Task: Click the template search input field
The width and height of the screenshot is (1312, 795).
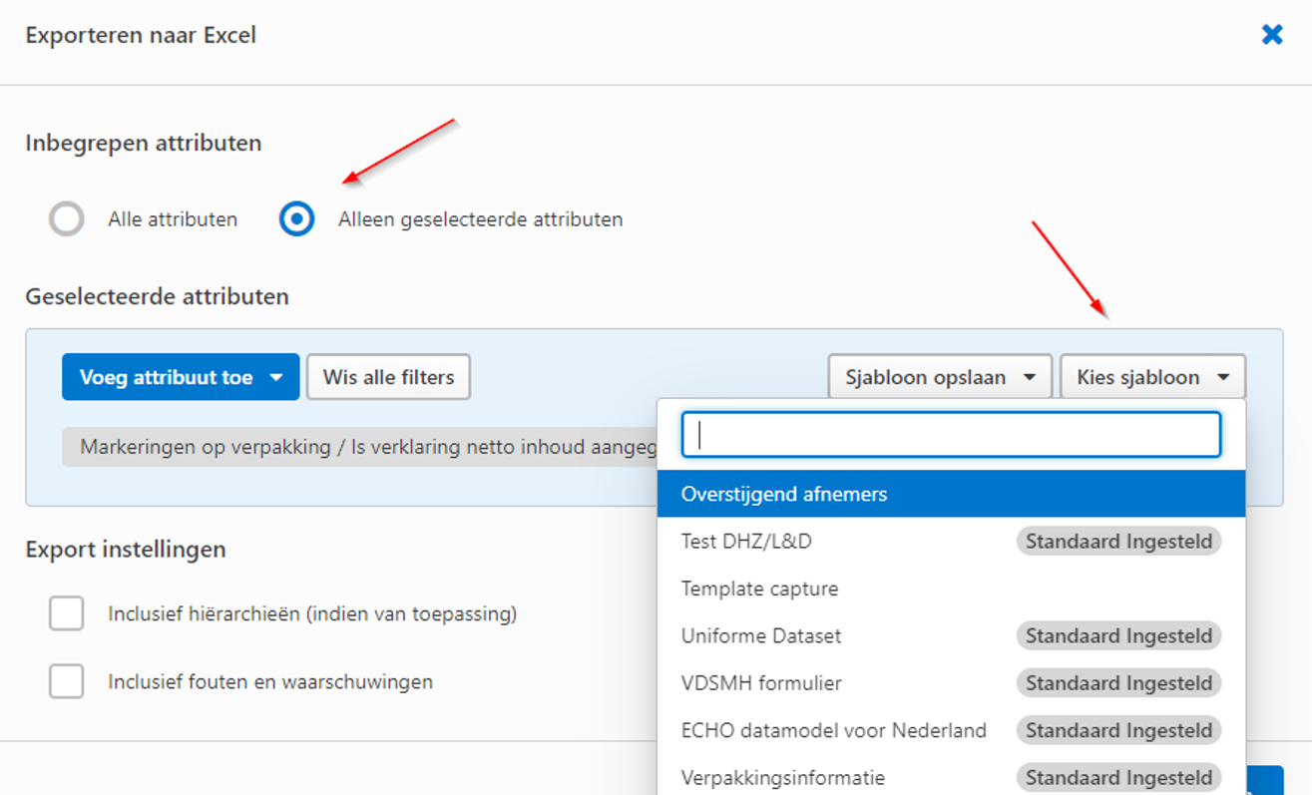Action: pyautogui.click(x=951, y=434)
